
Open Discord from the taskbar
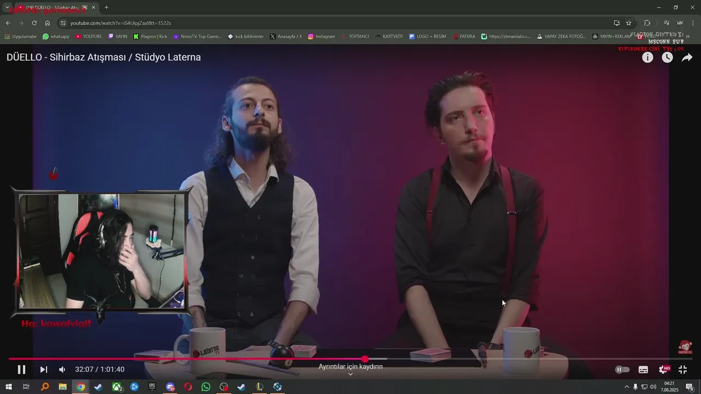[x=170, y=387]
